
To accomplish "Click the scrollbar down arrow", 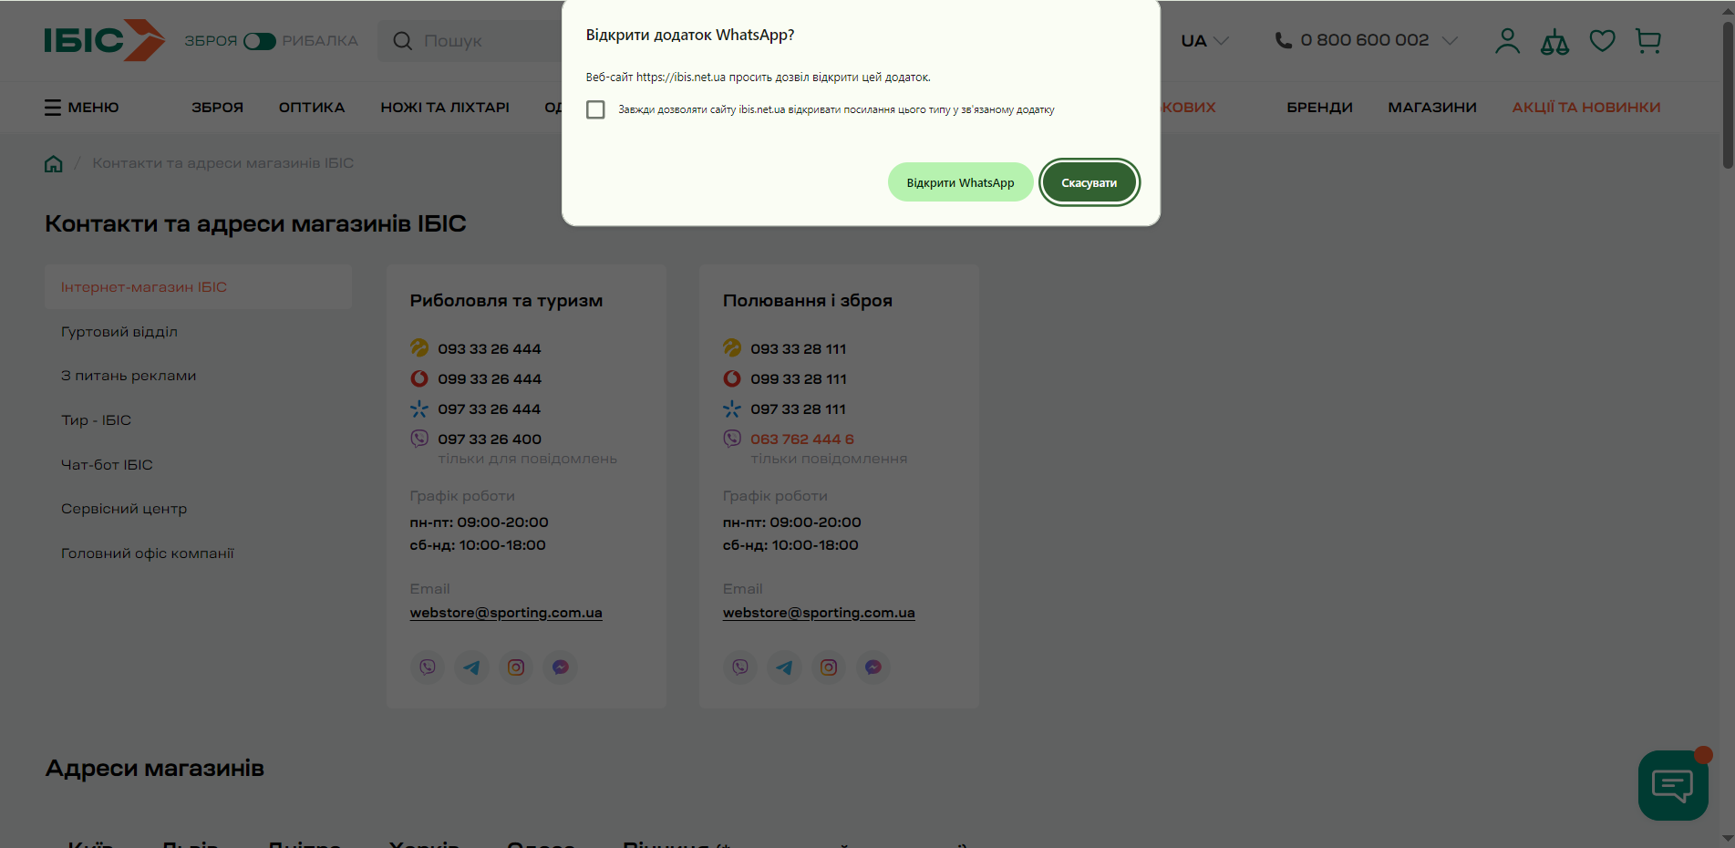I will pyautogui.click(x=1728, y=839).
